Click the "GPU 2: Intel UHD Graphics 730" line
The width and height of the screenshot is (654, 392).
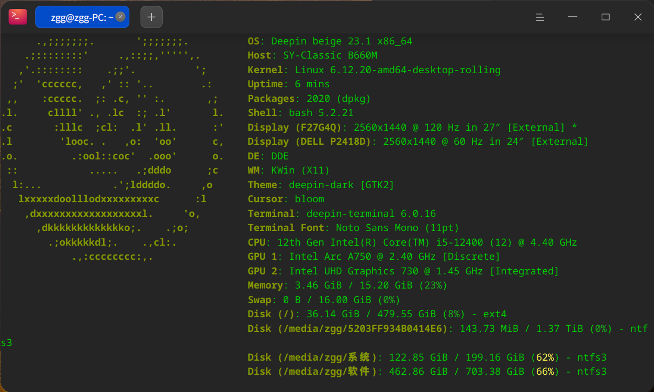403,271
